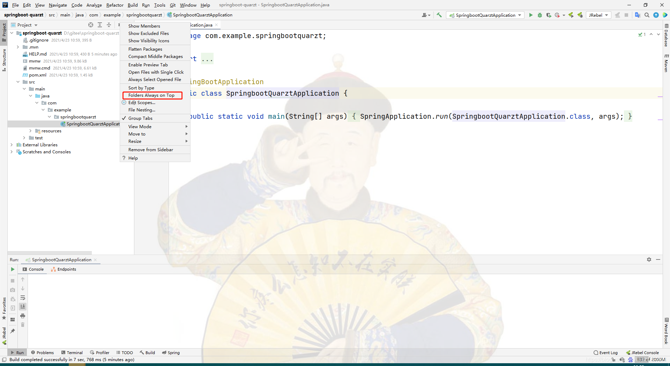Open the Terminal tool window
The image size is (670, 366).
click(x=72, y=352)
